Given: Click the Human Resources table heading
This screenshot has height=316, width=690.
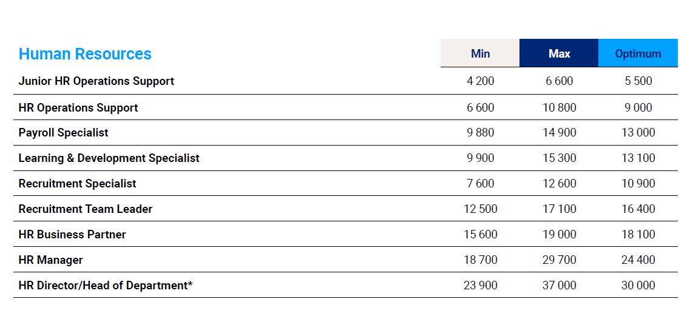Looking at the screenshot, I should [85, 54].
